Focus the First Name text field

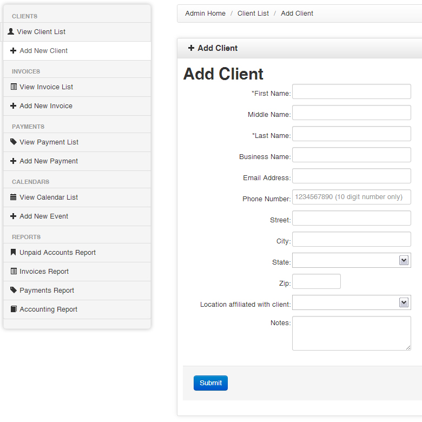[352, 91]
